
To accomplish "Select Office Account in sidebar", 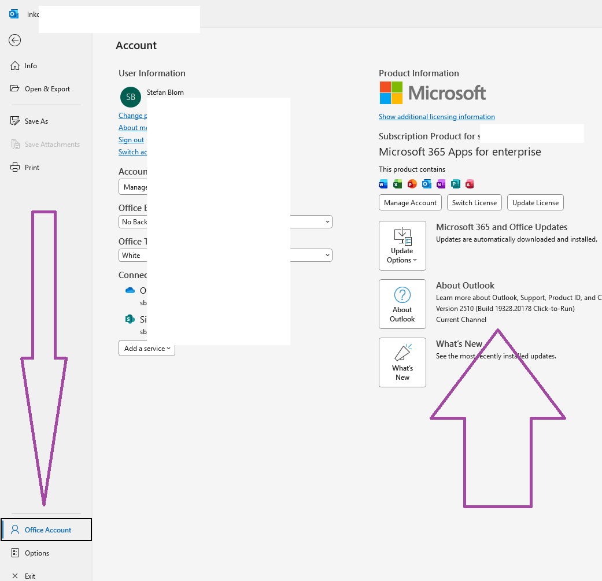I will click(x=46, y=530).
